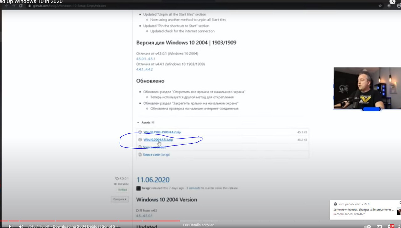Click the 45.2 KB file size text
This screenshot has height=228, width=401.
click(302, 140)
